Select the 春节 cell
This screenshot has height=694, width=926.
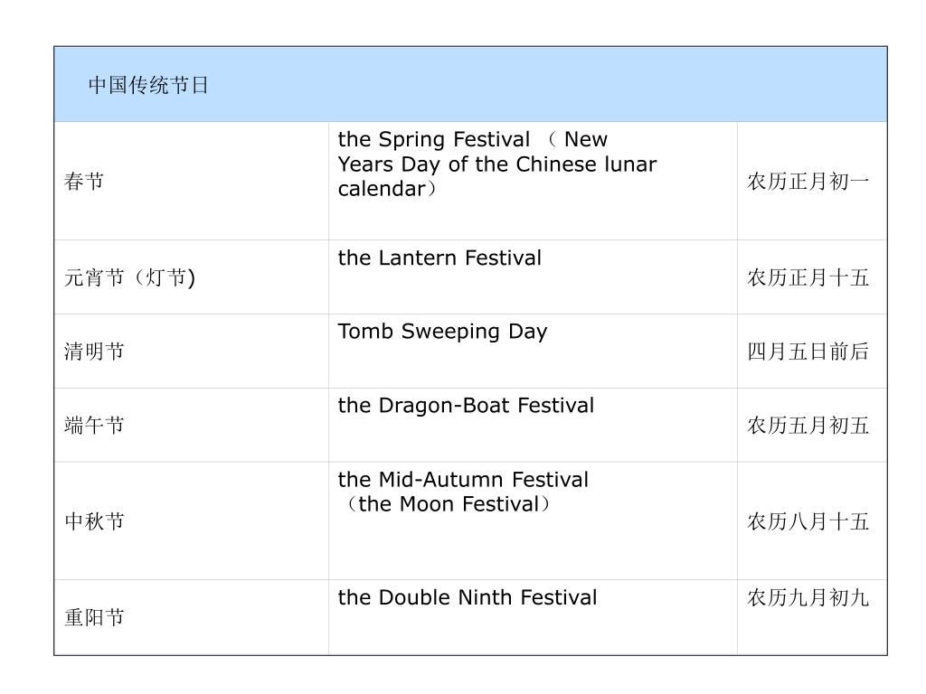click(x=192, y=181)
